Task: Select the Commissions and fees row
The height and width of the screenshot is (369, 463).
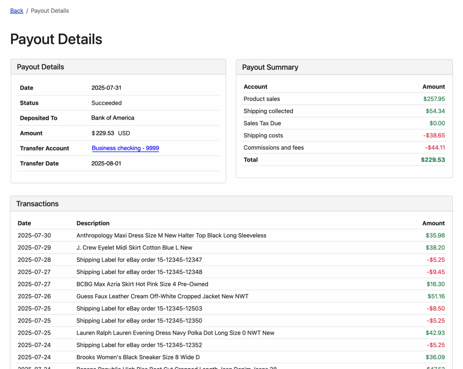Action: (273, 147)
